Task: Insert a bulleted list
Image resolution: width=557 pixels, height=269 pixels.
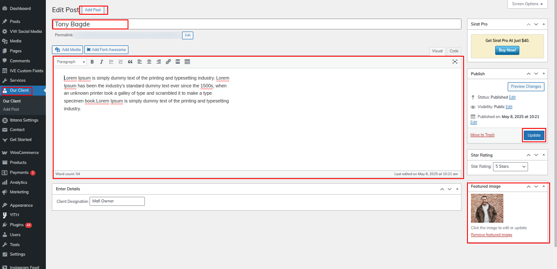Action: [x=111, y=62]
